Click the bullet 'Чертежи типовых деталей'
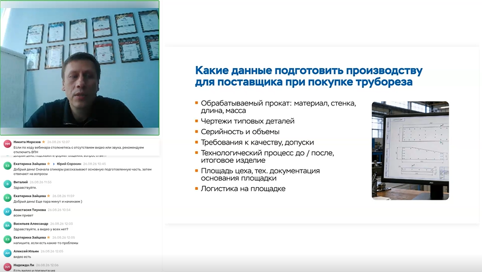Image resolution: width=482 pixels, height=272 pixels. coord(247,121)
